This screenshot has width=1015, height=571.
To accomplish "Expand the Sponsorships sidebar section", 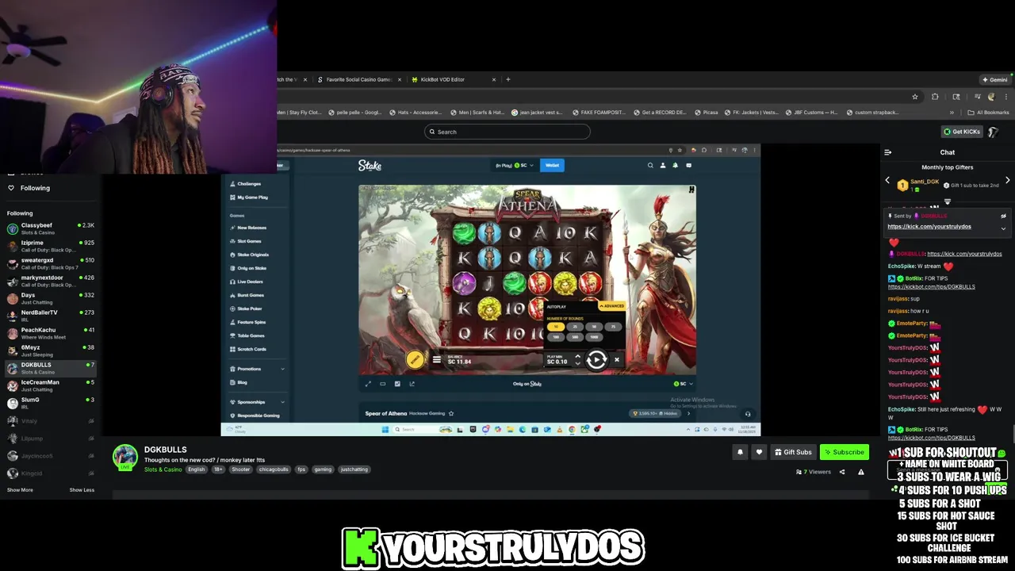I will [282, 402].
